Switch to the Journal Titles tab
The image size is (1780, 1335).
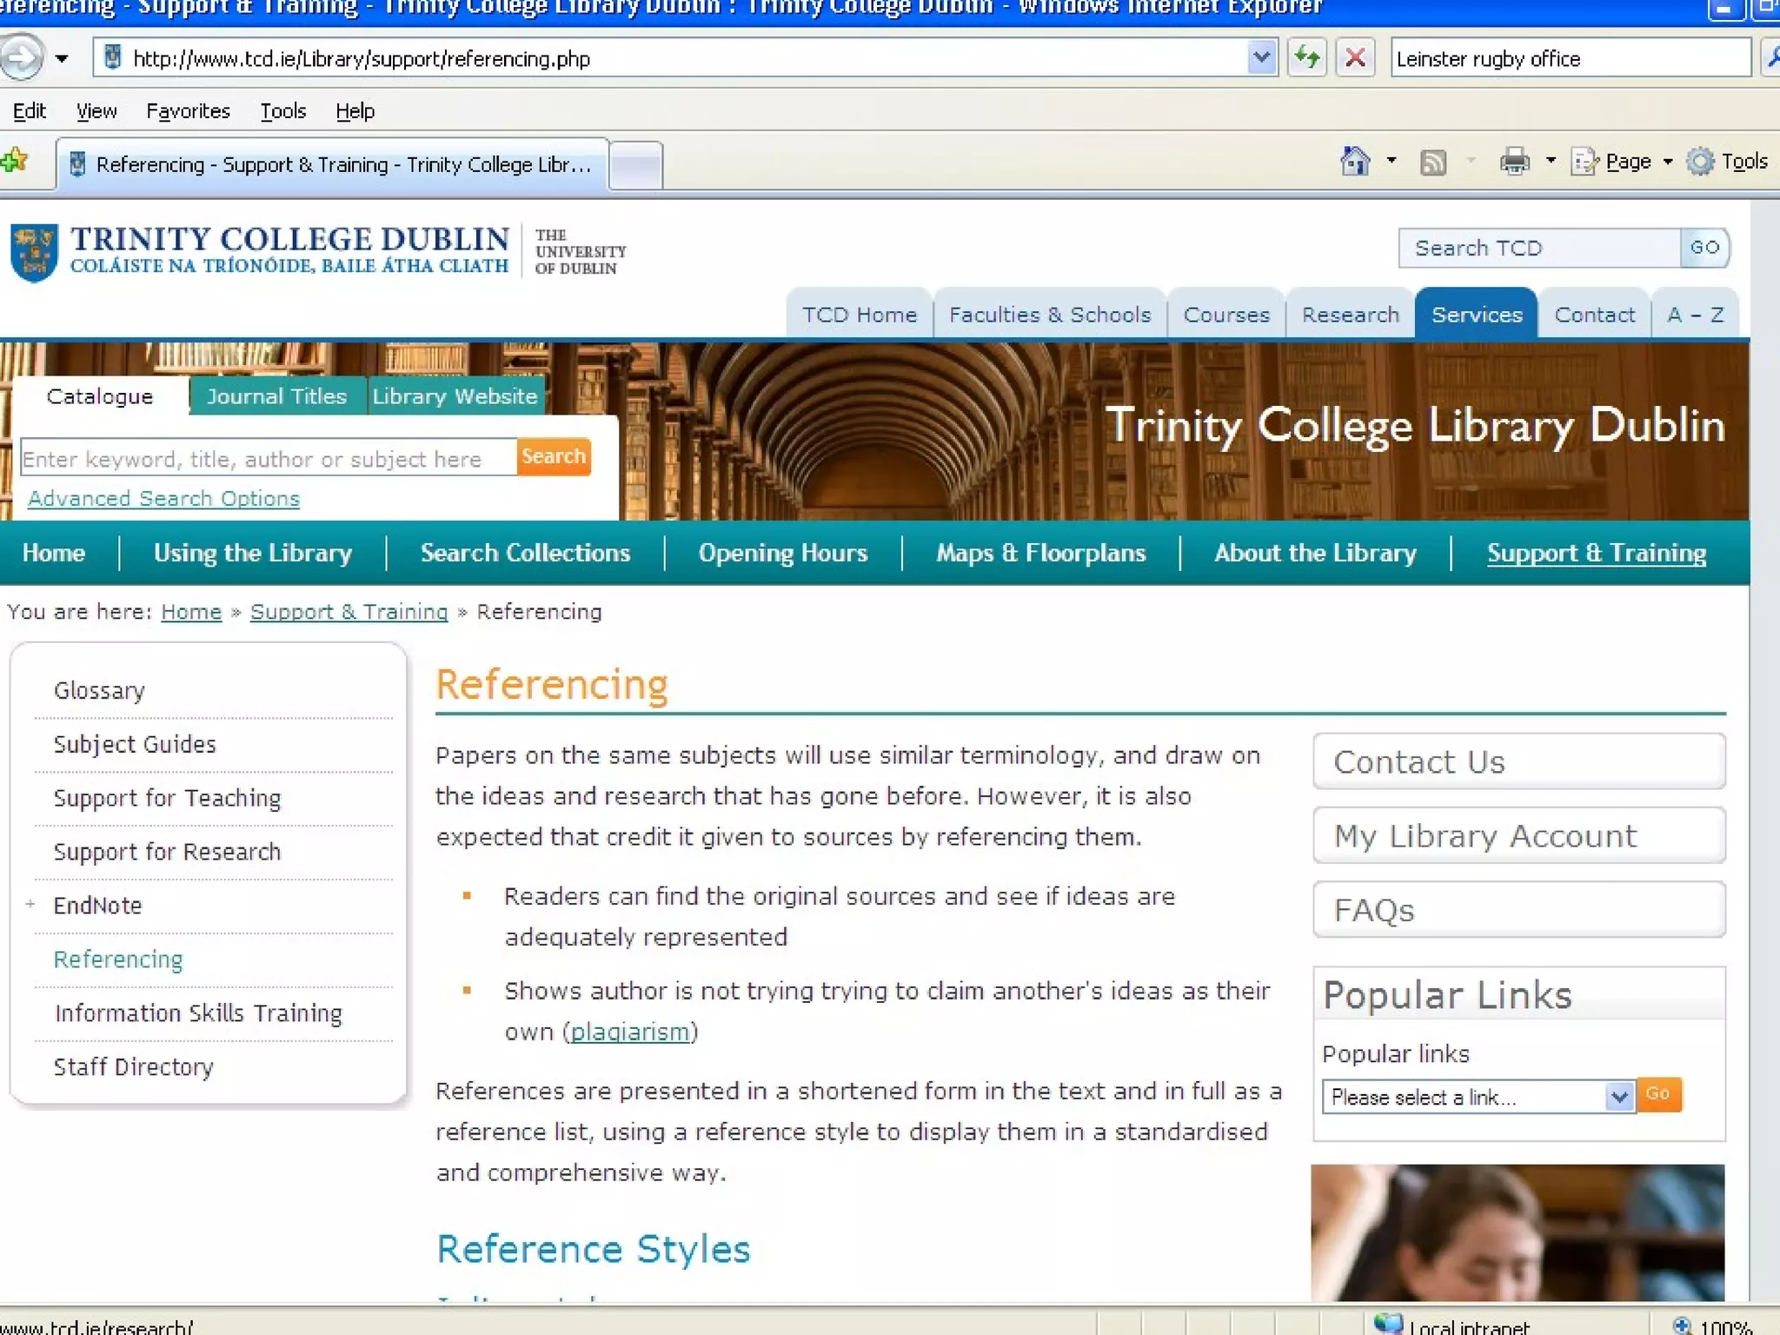tap(276, 396)
